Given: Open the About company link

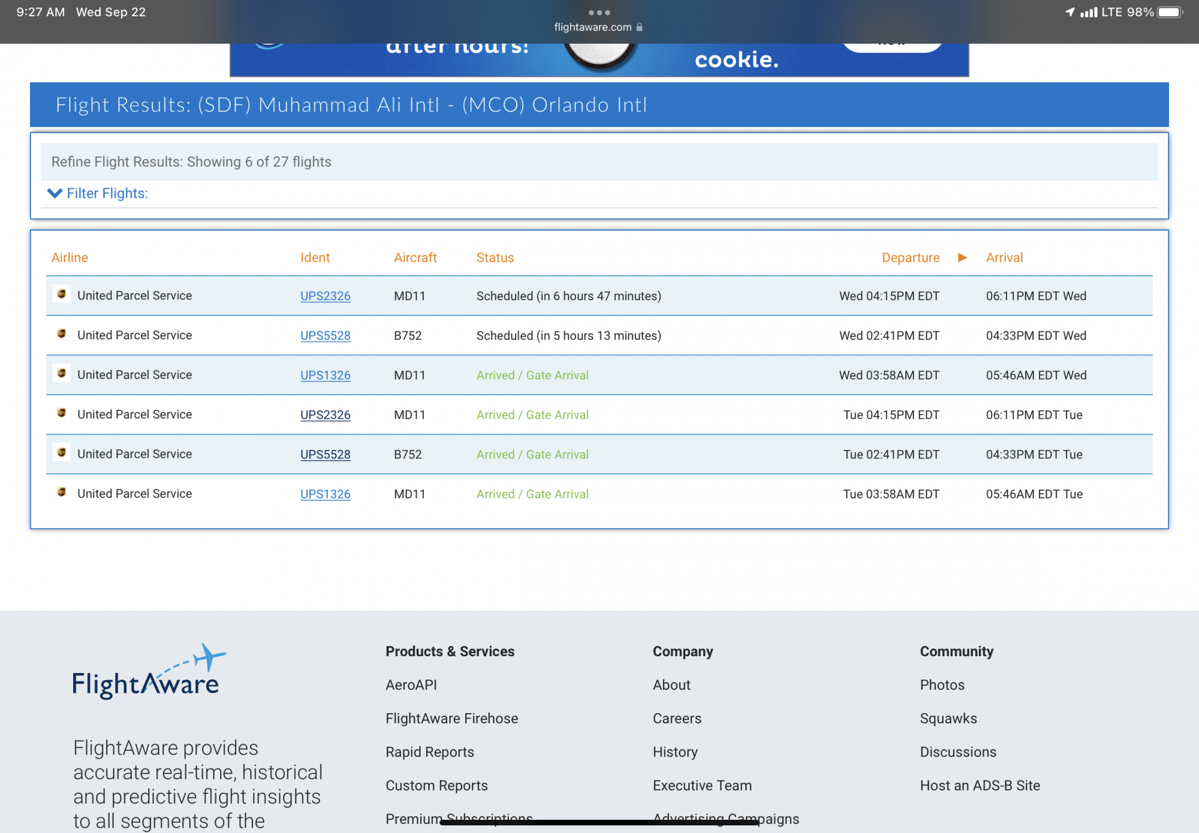Looking at the screenshot, I should 672,685.
